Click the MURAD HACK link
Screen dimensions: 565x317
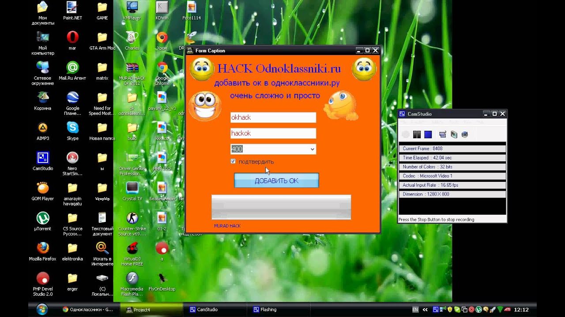[227, 226]
